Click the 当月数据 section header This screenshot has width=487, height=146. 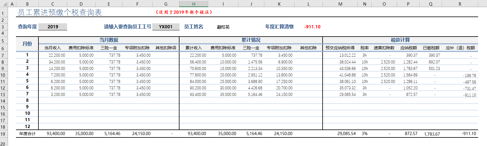coord(109,40)
